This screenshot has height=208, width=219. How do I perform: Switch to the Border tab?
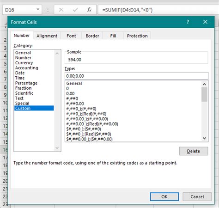coord(92,36)
